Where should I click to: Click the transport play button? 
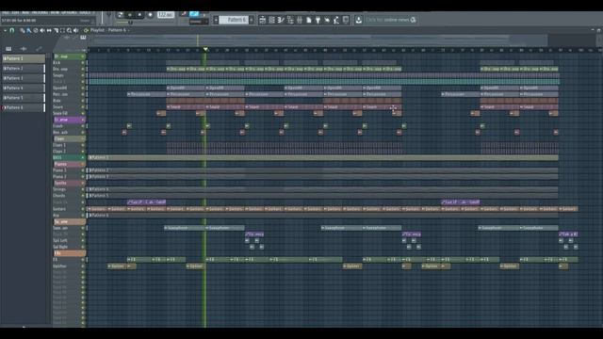[130, 15]
